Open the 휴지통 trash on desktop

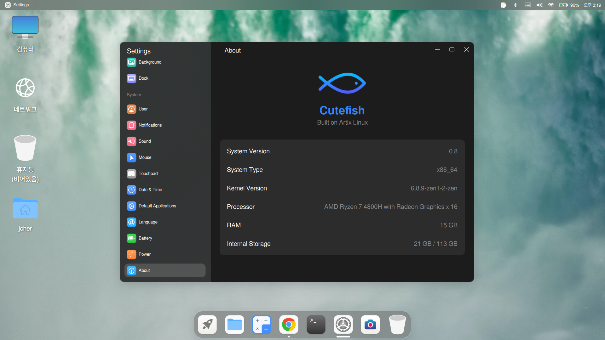25,159
